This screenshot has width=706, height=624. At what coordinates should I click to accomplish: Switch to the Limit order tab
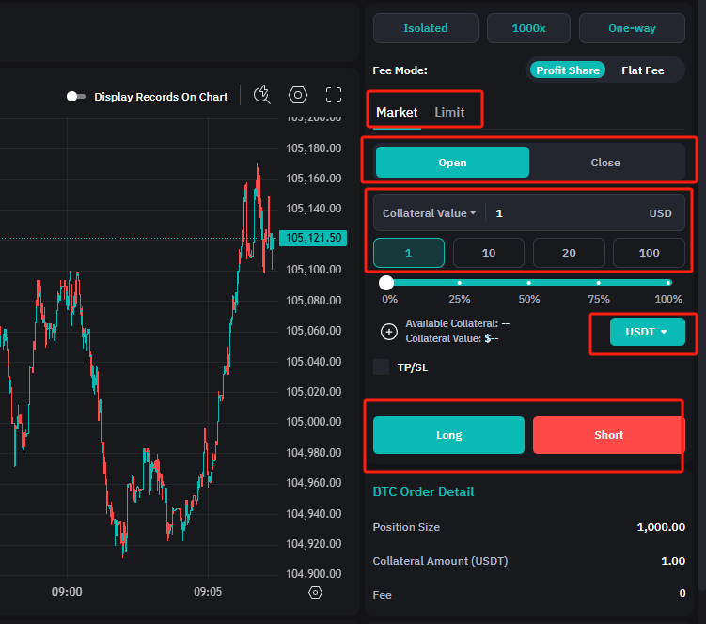point(449,112)
